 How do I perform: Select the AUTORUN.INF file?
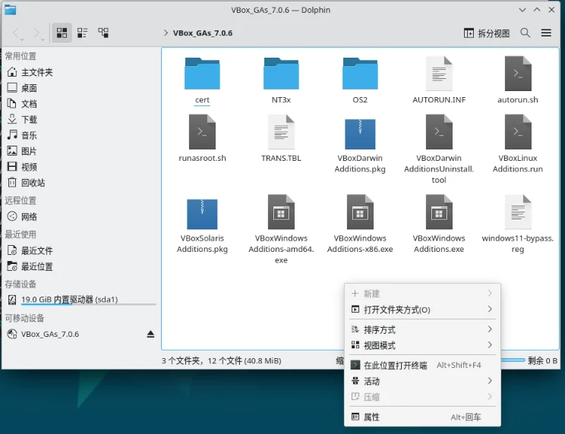coord(439,80)
